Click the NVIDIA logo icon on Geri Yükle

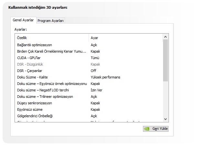point(147,129)
